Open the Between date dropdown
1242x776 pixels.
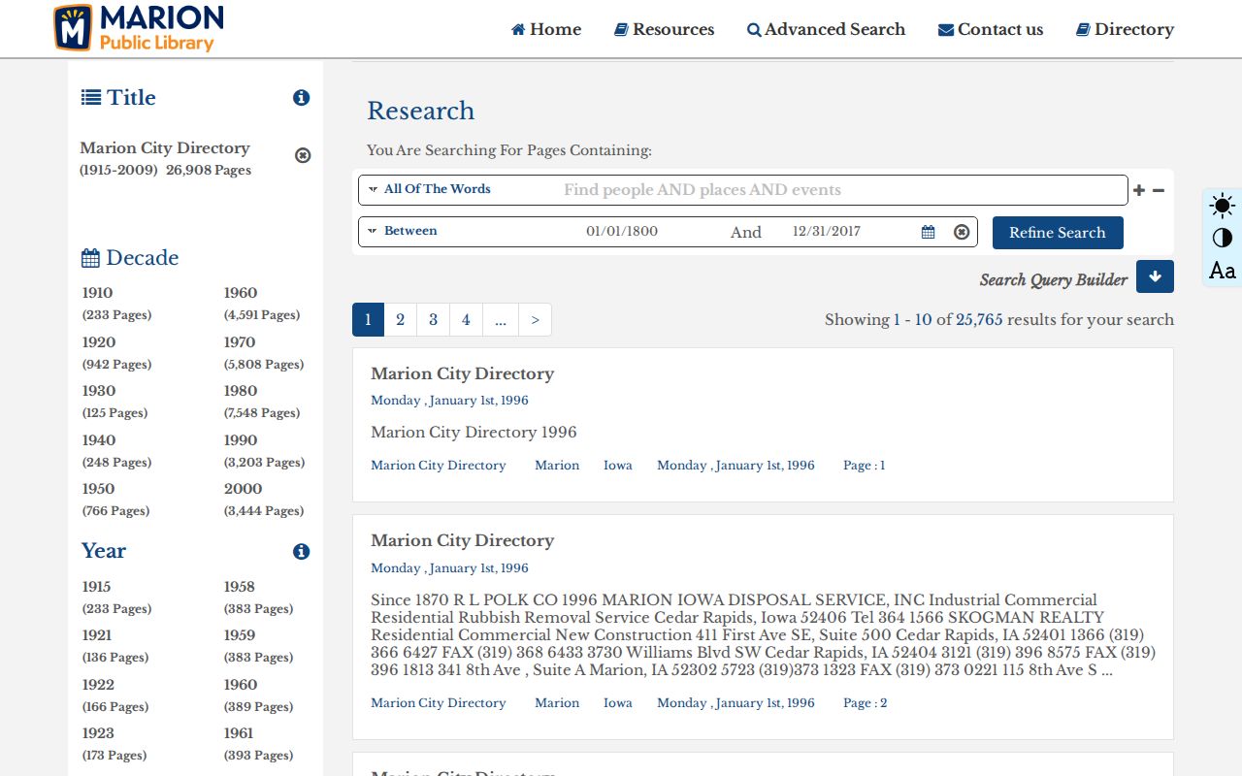tap(403, 231)
